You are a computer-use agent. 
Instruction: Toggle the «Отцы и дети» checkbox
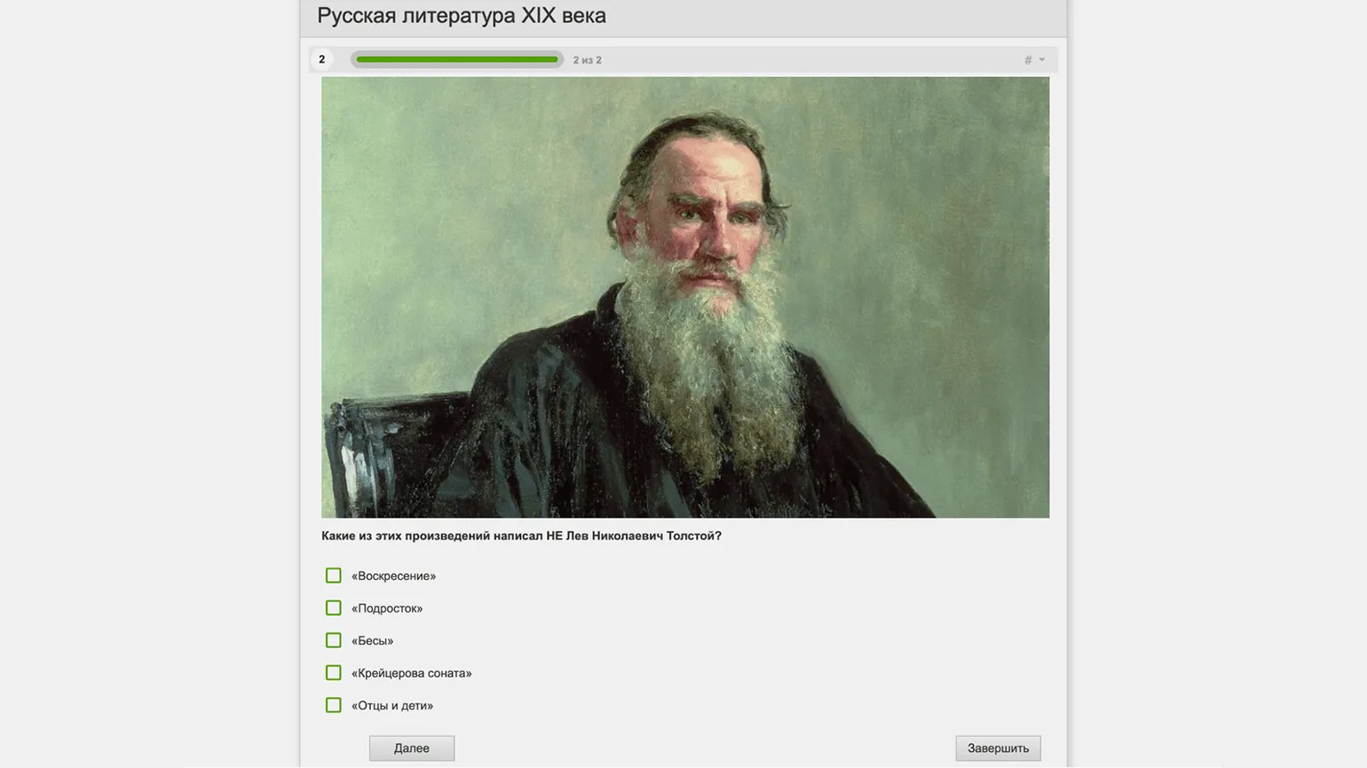coord(333,705)
